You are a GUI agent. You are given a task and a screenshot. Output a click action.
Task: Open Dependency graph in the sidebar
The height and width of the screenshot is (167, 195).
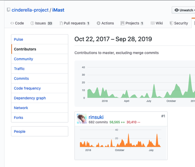(x=40, y=98)
